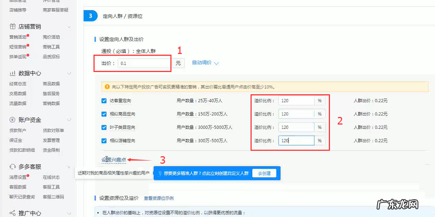This screenshot has height=217, width=435.
Task: Collapse the 推广中心 section chevron
Action: (69, 214)
